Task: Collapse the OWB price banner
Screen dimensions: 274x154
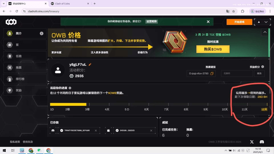Action: point(265,32)
